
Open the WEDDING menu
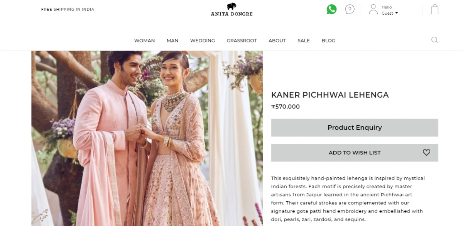[203, 41]
